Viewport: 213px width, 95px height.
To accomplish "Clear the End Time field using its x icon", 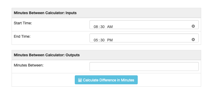I will (x=193, y=40).
